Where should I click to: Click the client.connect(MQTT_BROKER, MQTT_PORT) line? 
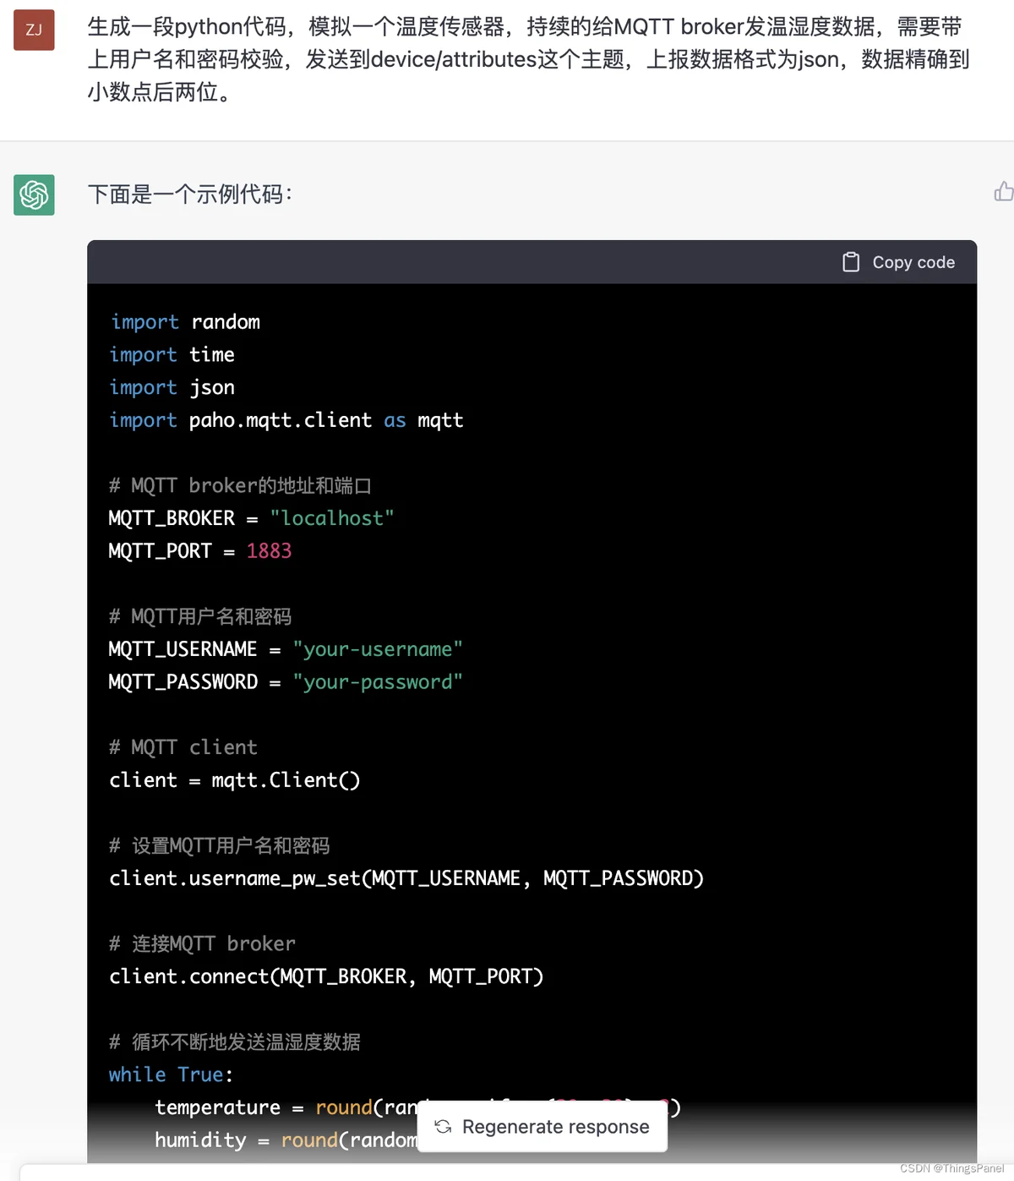(x=326, y=976)
